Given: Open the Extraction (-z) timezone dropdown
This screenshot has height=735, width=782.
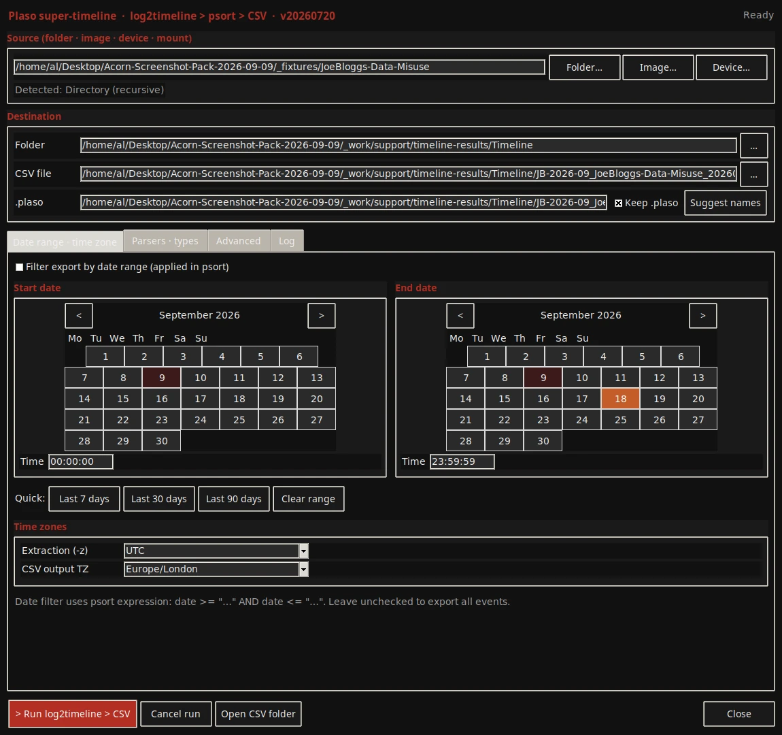Looking at the screenshot, I should tap(303, 551).
